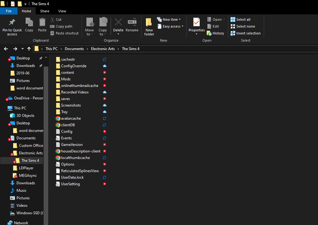Switch to the Home ribbon tab
Screen dimensions: 318x225
coord(26,11)
